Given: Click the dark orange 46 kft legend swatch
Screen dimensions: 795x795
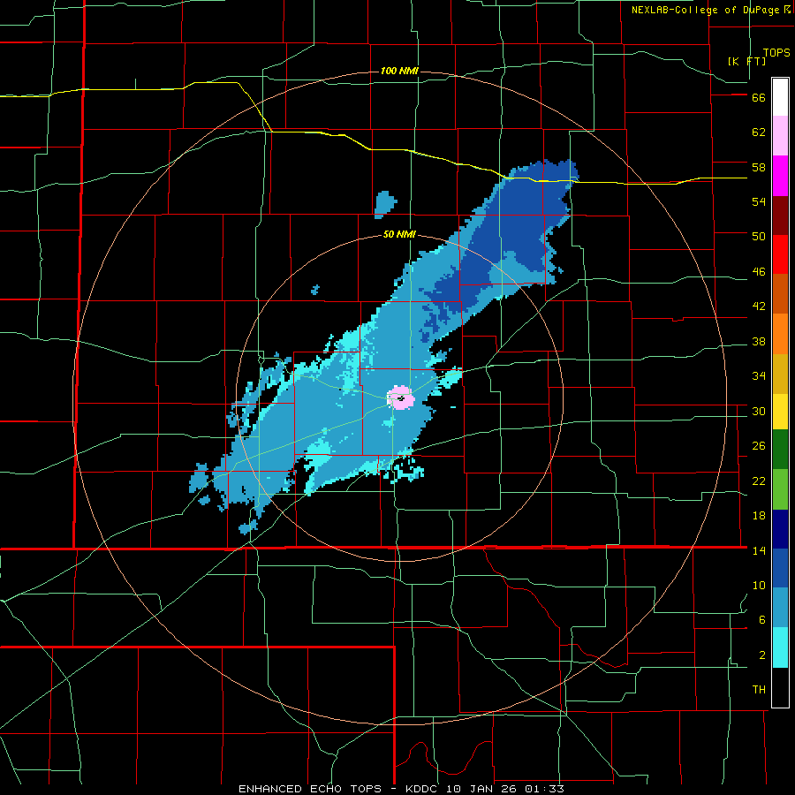Looking at the screenshot, I should click(780, 294).
